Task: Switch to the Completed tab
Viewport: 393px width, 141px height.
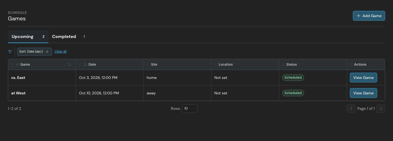Action: (x=69, y=37)
